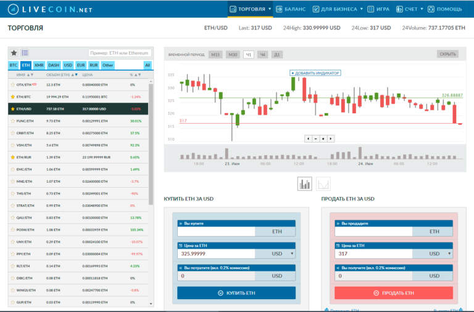
Task: Click the pair search field
Action: (120, 53)
